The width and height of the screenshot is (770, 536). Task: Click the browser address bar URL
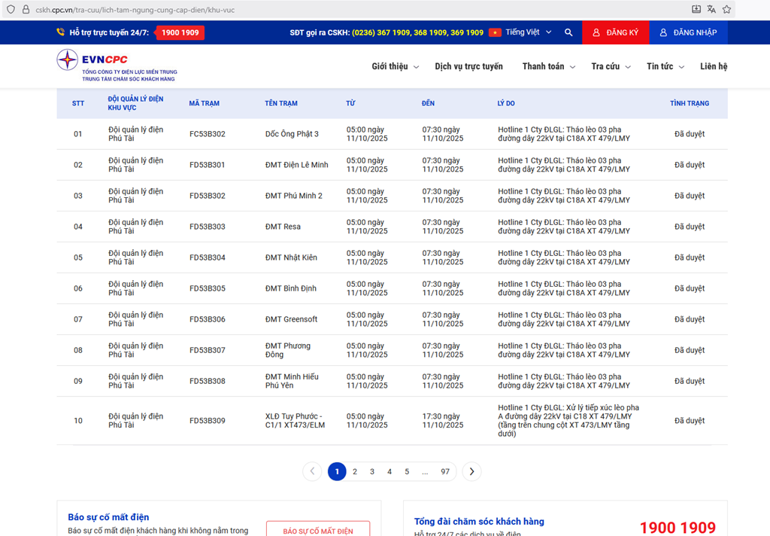pyautogui.click(x=135, y=9)
